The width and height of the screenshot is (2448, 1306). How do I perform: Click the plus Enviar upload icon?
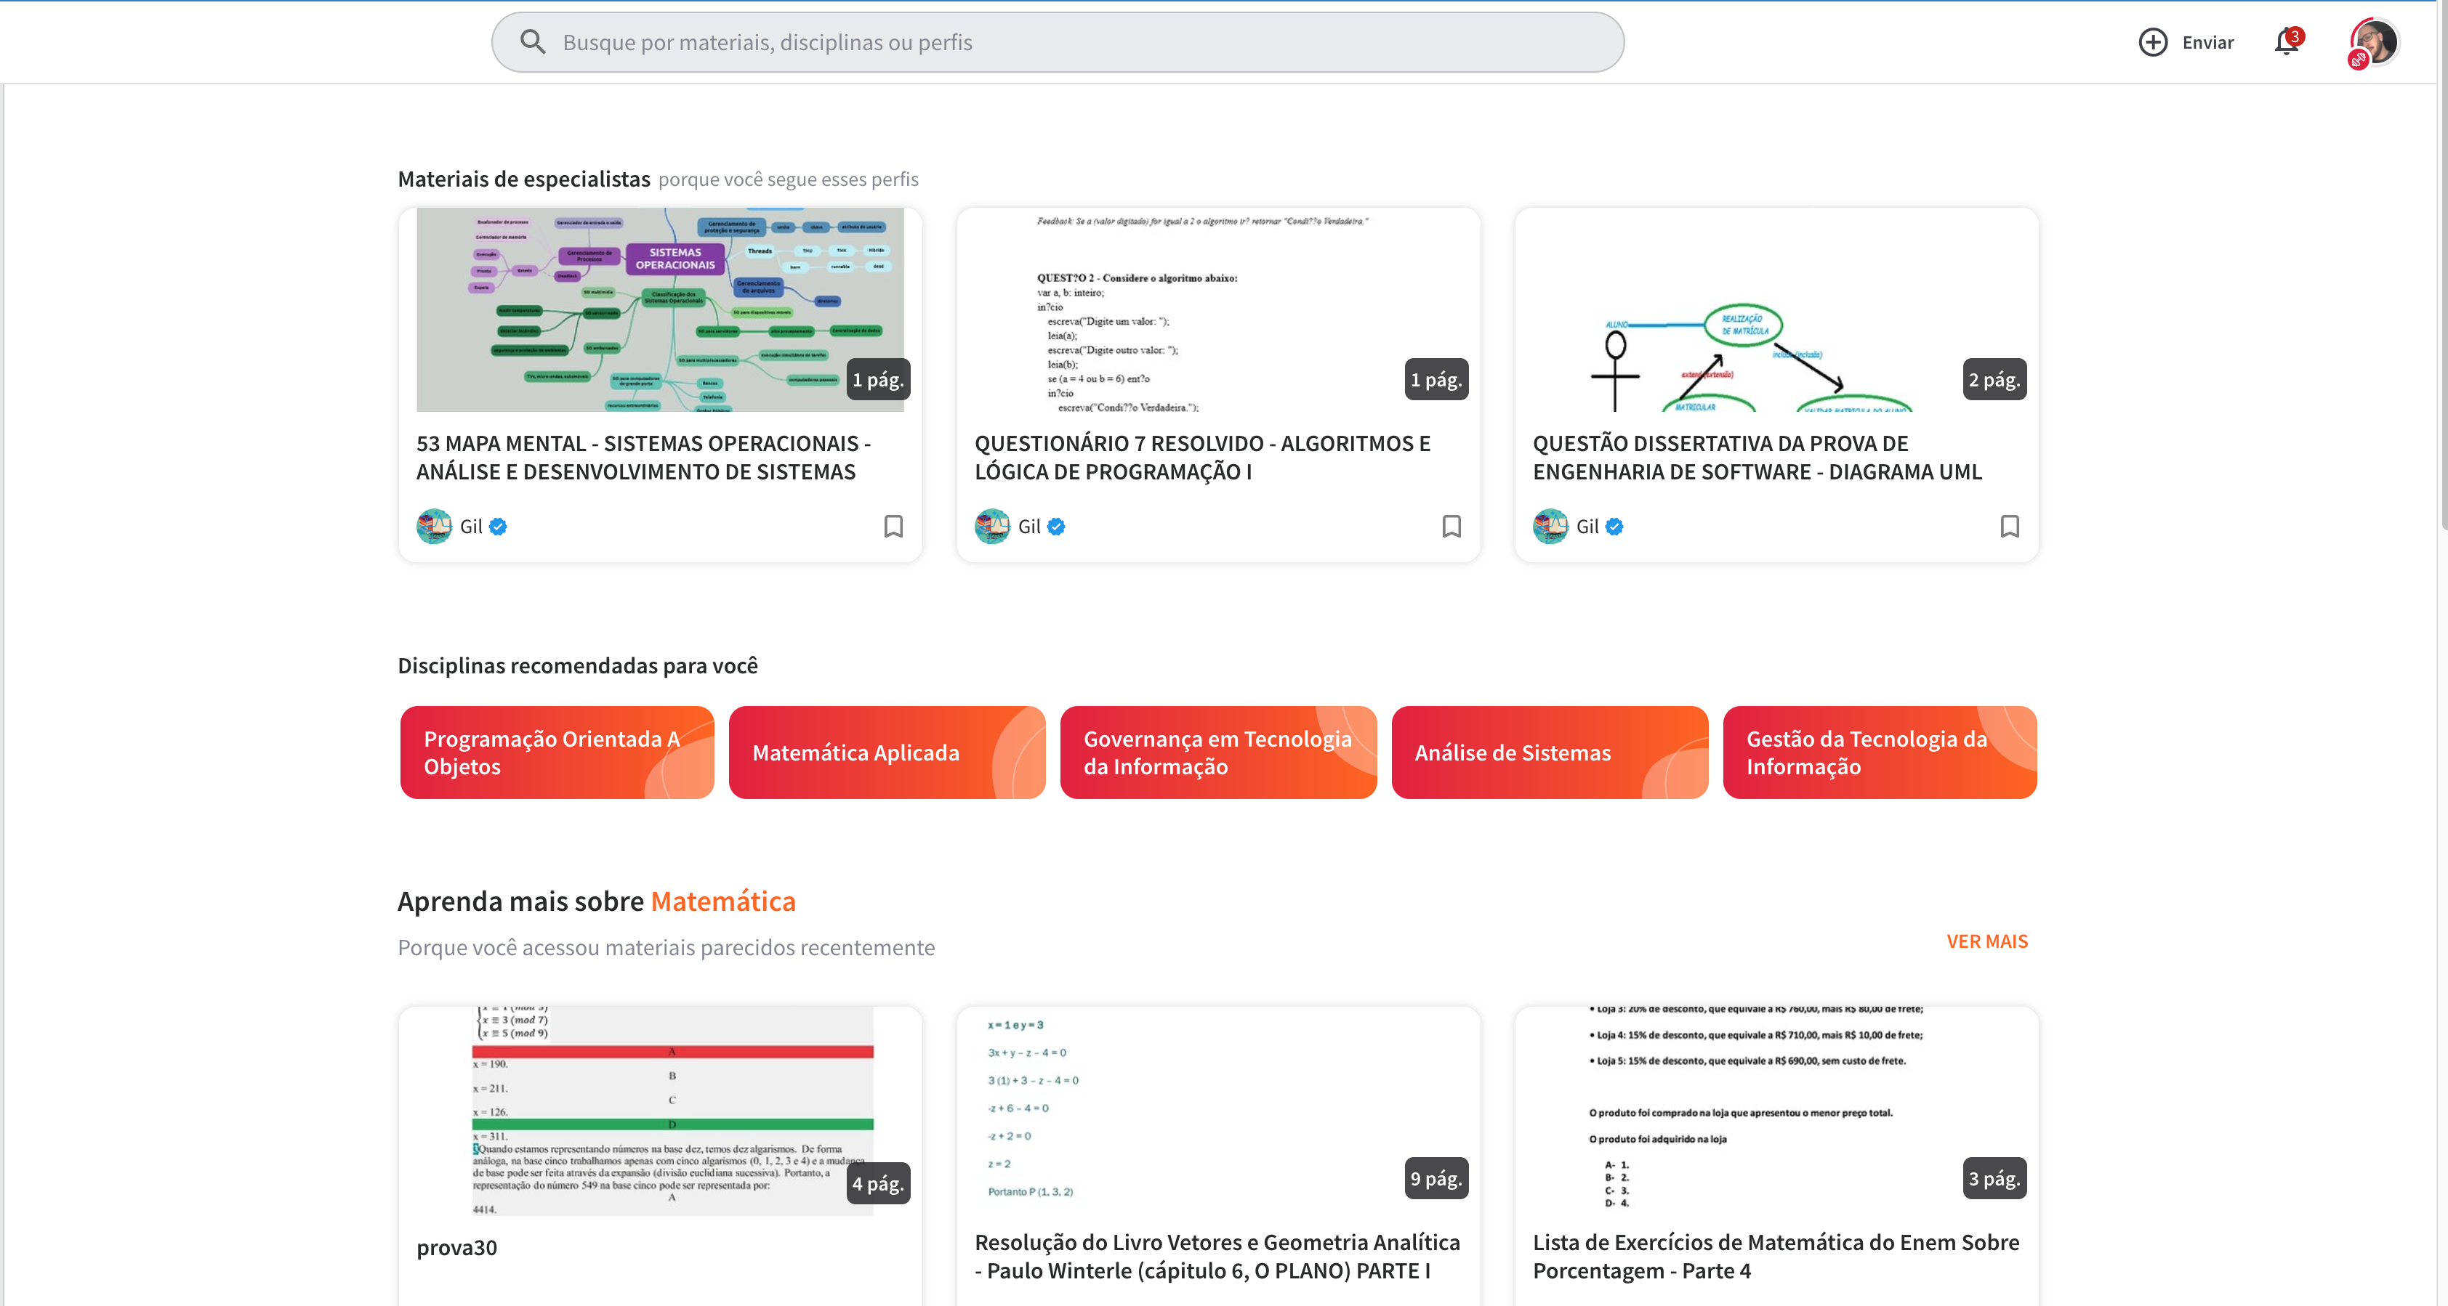tap(2152, 42)
